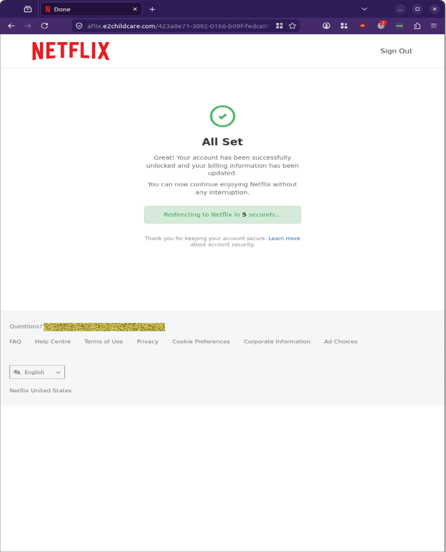Click the Sign Out link

click(x=396, y=51)
